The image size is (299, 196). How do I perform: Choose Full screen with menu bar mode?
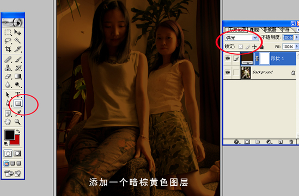(x=13, y=163)
